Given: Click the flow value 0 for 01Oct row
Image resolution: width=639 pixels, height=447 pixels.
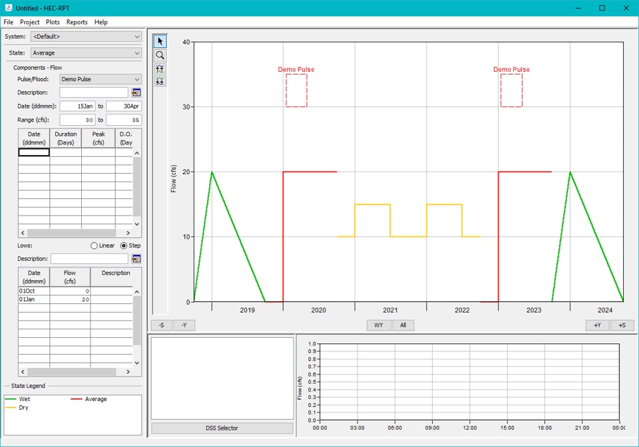Looking at the screenshot, I should pos(70,291).
